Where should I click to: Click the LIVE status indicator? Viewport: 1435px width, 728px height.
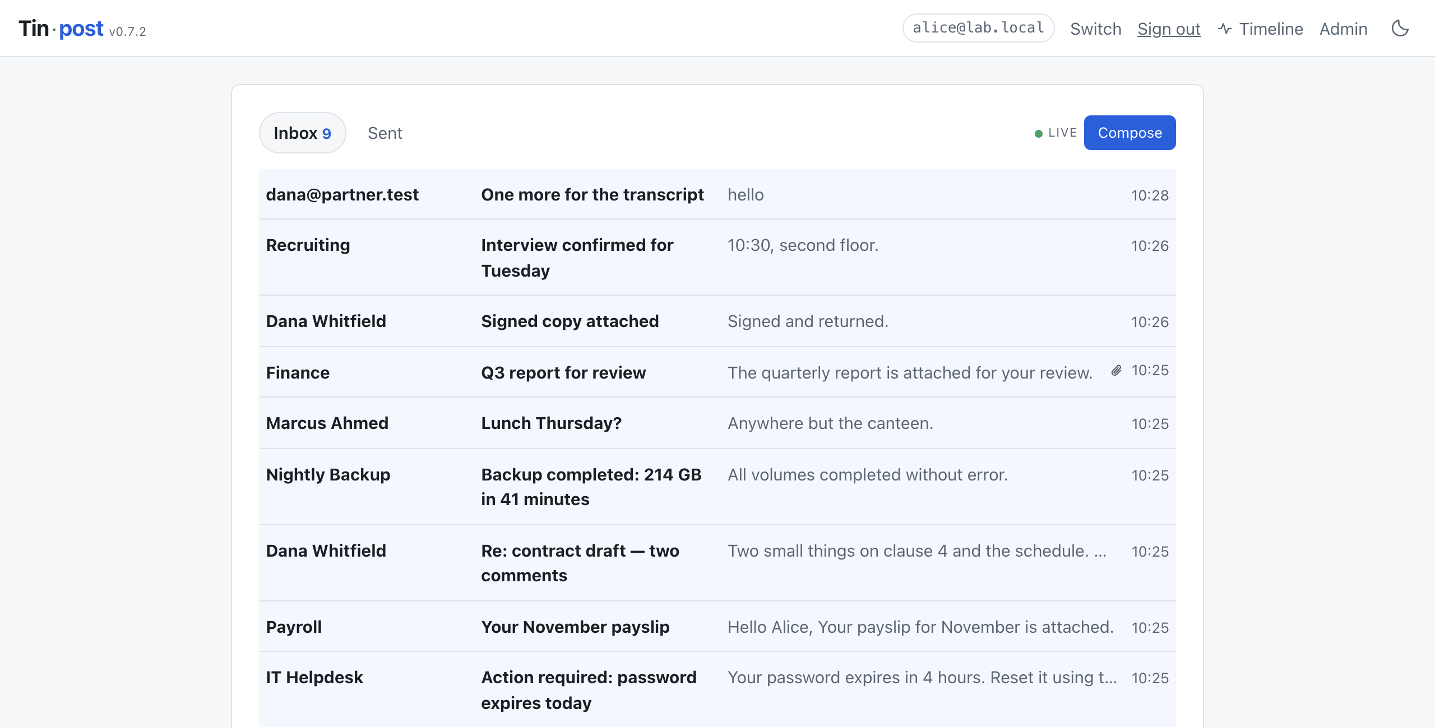(x=1056, y=133)
